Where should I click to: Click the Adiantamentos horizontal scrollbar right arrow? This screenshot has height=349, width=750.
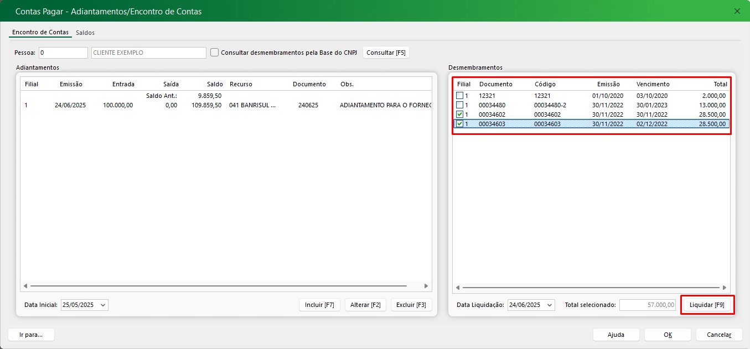[x=426, y=286]
